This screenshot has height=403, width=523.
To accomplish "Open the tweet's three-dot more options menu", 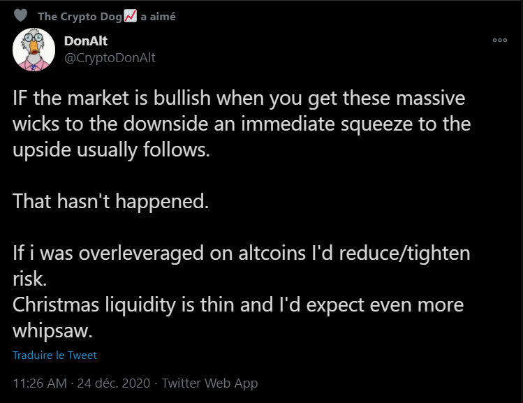I will pyautogui.click(x=499, y=41).
